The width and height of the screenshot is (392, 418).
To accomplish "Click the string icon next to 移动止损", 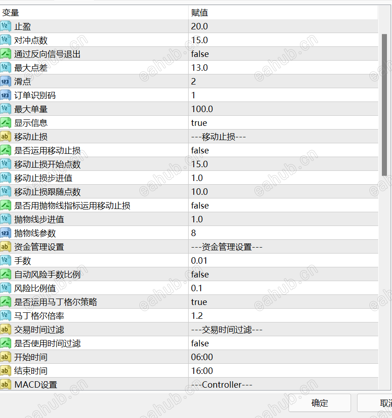I will (6, 136).
